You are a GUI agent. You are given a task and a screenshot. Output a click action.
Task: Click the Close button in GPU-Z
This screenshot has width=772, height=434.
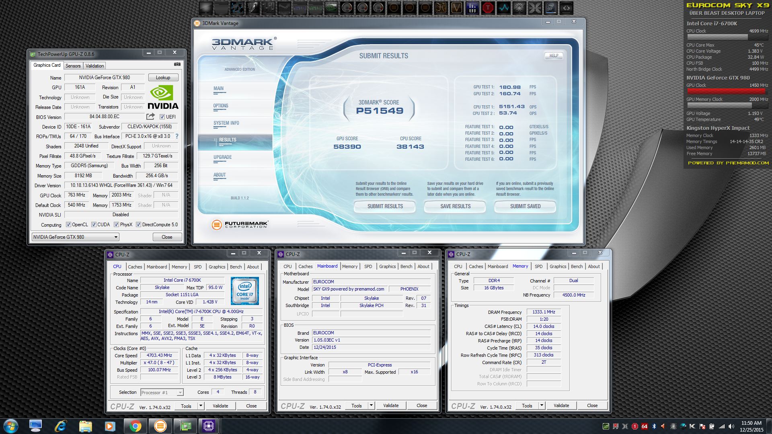click(167, 237)
